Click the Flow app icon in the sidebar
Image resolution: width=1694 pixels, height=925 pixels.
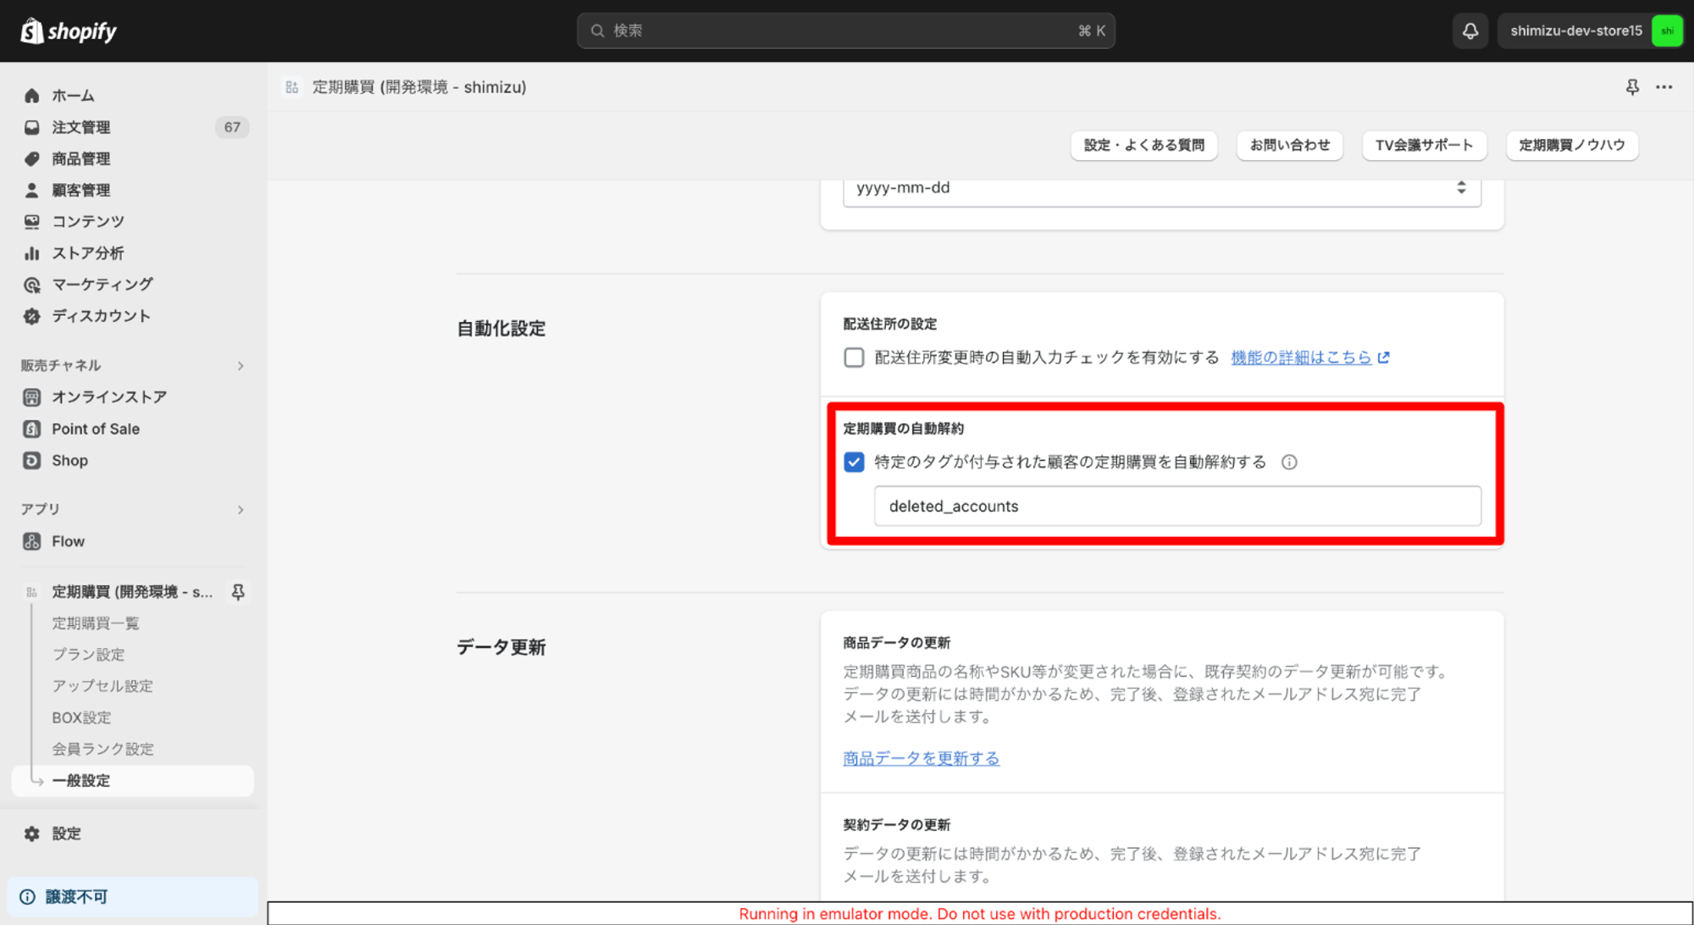click(x=32, y=541)
